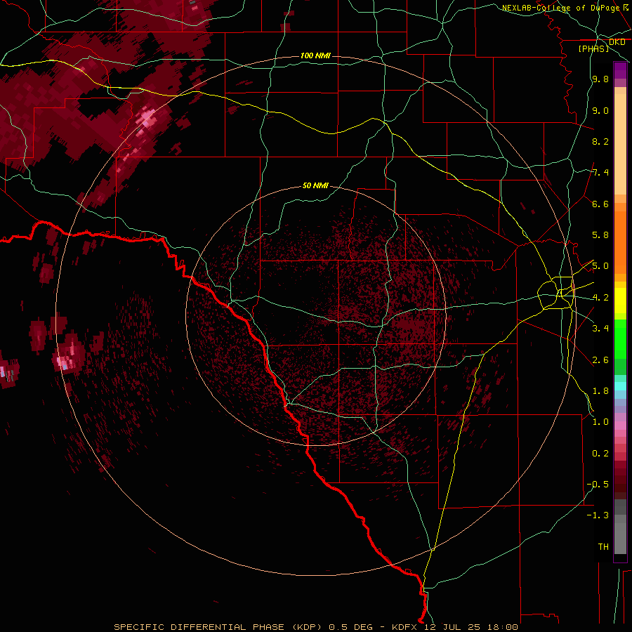Click the -0.5 value on the color scale
The image size is (632, 632).
tap(598, 485)
